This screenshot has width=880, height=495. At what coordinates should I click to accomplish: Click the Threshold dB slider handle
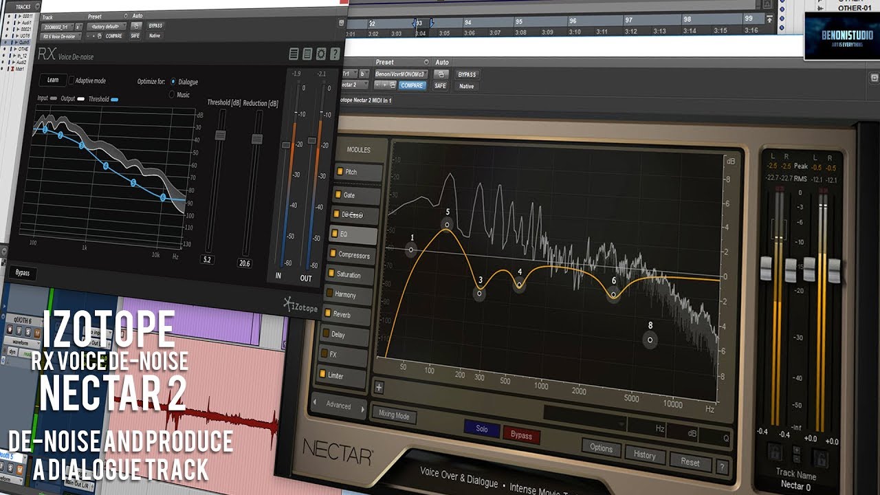coord(221,135)
